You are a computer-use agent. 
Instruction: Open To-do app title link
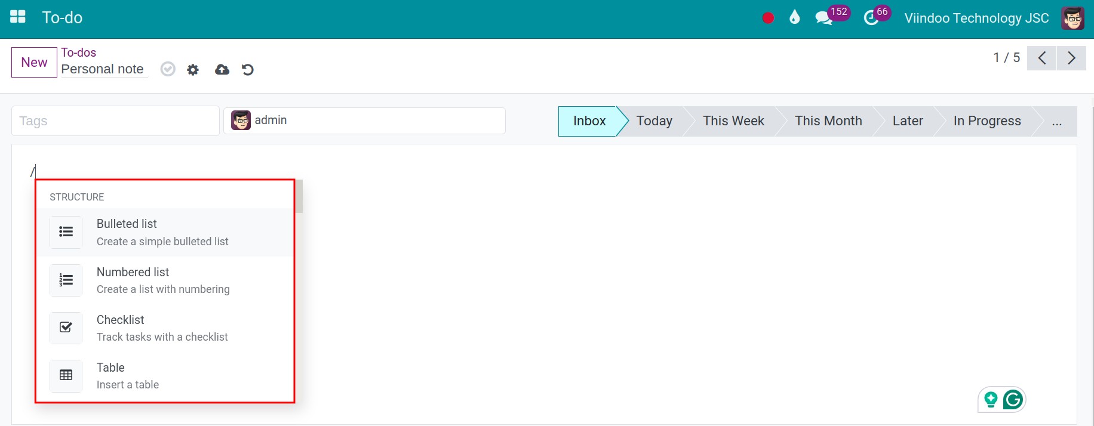pyautogui.click(x=62, y=17)
